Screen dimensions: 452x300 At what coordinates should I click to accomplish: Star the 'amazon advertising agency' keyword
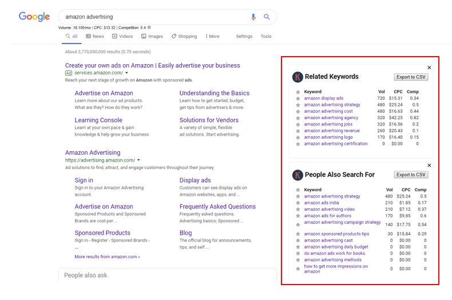click(x=298, y=118)
